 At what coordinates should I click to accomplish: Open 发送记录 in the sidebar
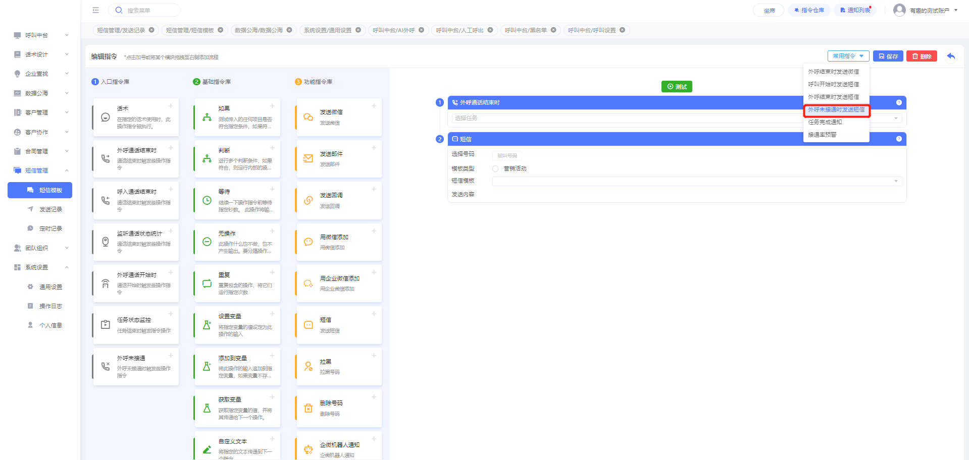coord(50,209)
